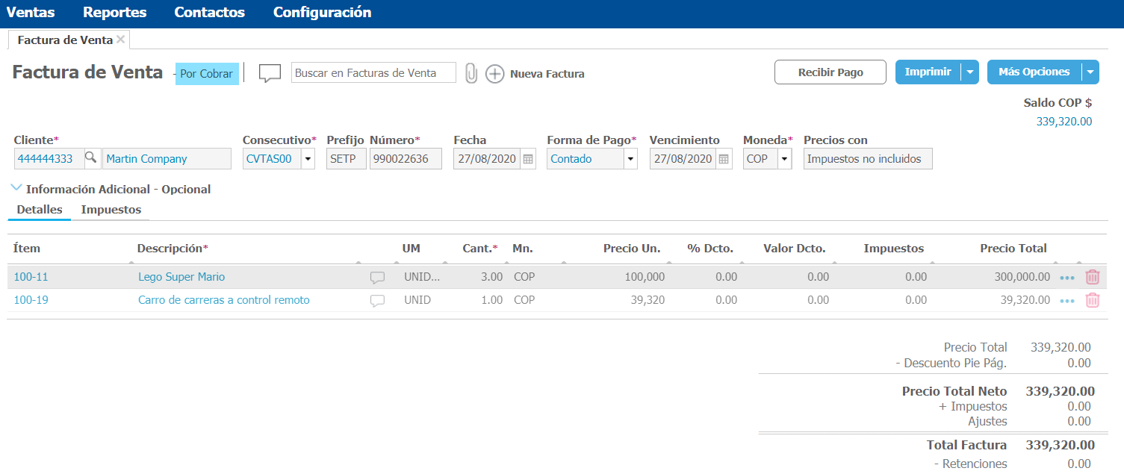The image size is (1124, 474).
Task: Expand the Forma de Pago dropdown
Action: click(630, 159)
